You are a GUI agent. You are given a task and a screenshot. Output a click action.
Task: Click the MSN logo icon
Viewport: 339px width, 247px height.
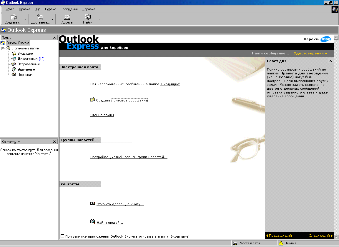pos(326,39)
